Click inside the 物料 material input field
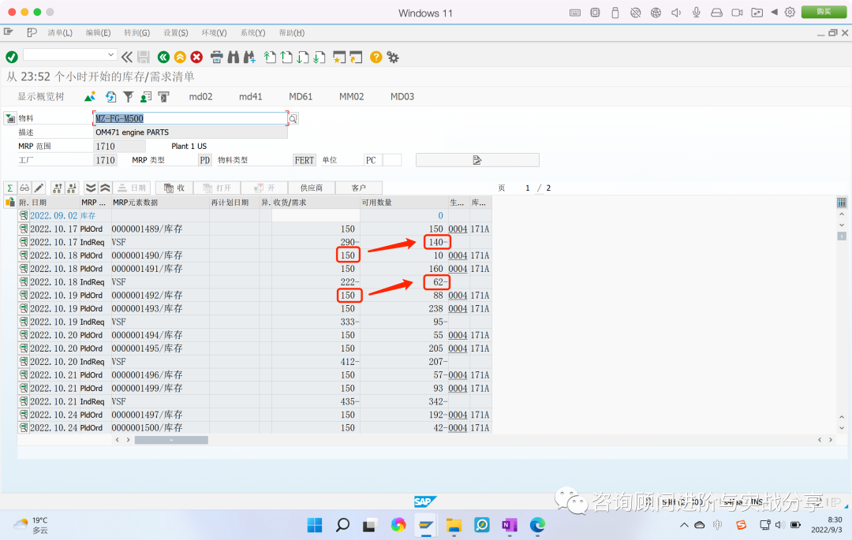 189,117
